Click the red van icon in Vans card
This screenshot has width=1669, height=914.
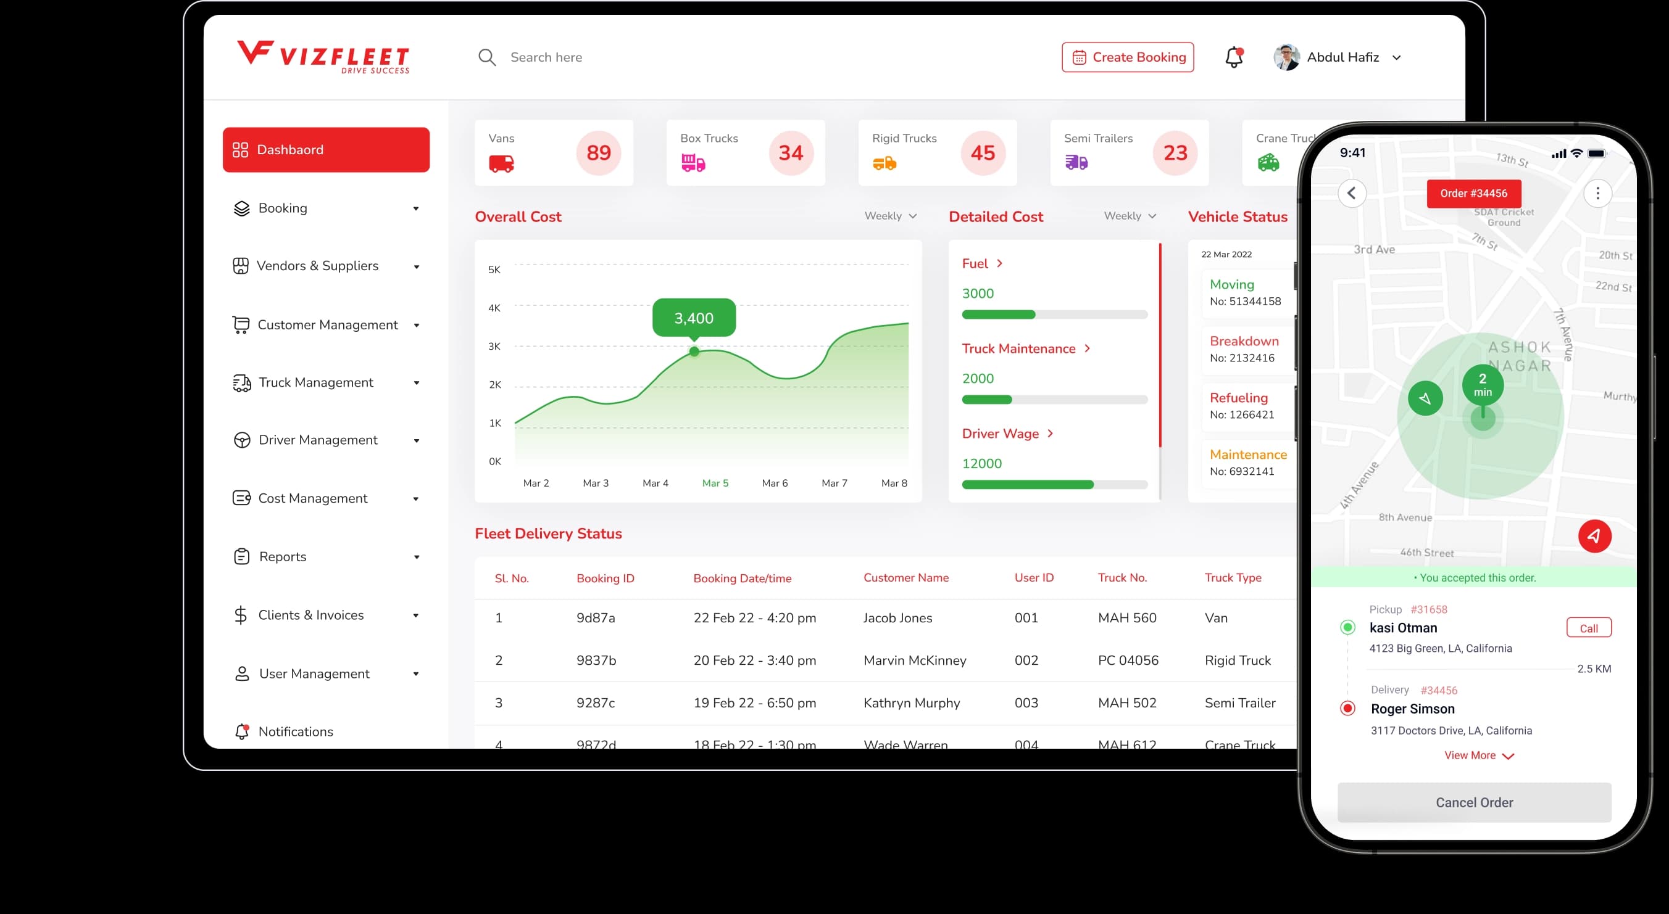(501, 163)
